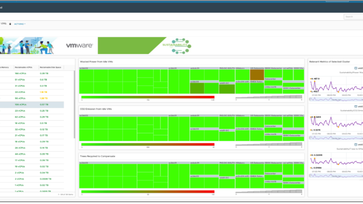Click the time range navigator under the Power chart
This screenshot has width=363, height=204.
(336, 99)
